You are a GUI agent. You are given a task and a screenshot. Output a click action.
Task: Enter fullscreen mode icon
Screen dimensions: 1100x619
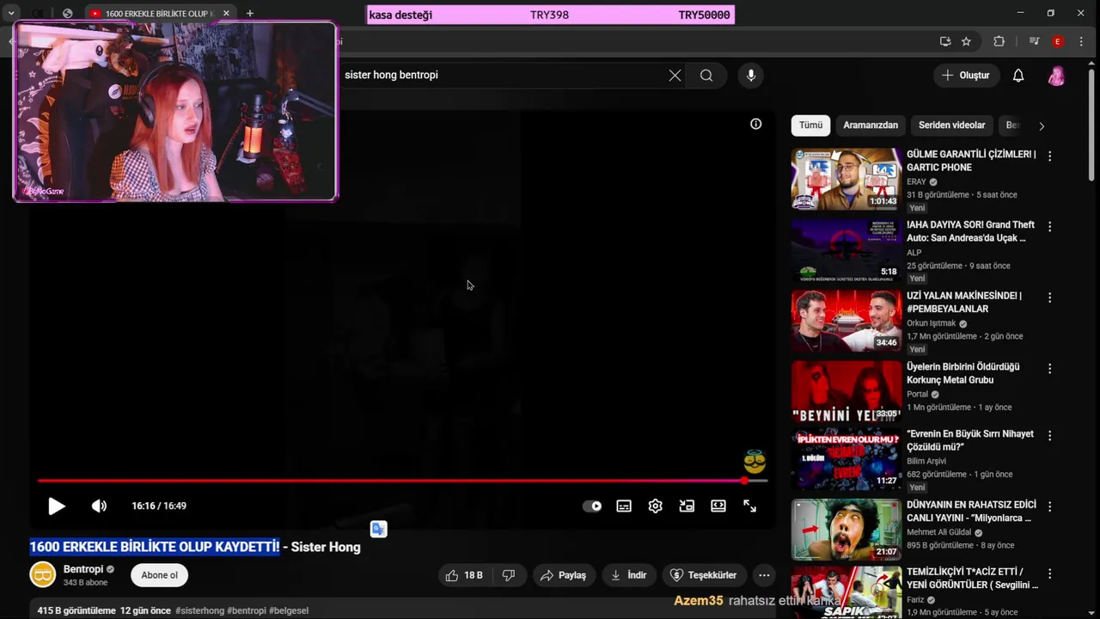pos(749,506)
